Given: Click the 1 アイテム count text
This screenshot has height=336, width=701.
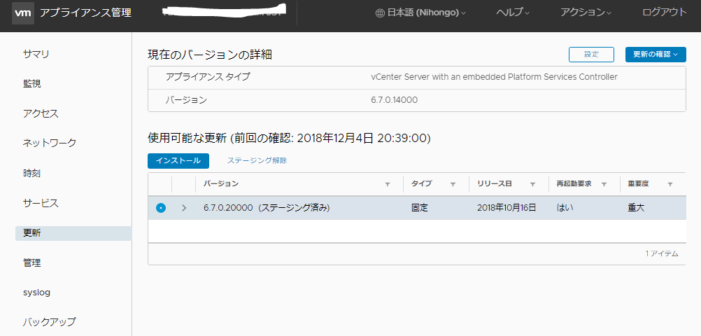Looking at the screenshot, I should click(662, 253).
